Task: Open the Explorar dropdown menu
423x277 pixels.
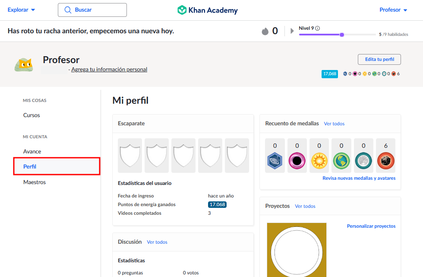Action: click(x=21, y=10)
